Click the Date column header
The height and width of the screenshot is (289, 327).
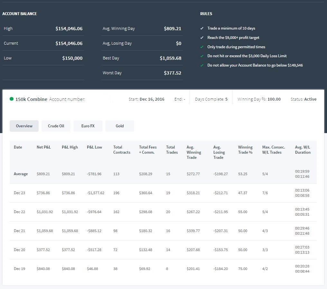click(x=18, y=147)
